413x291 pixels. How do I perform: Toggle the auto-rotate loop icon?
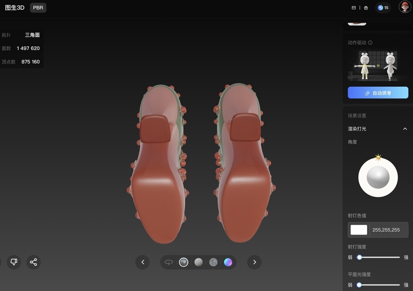pos(169,262)
